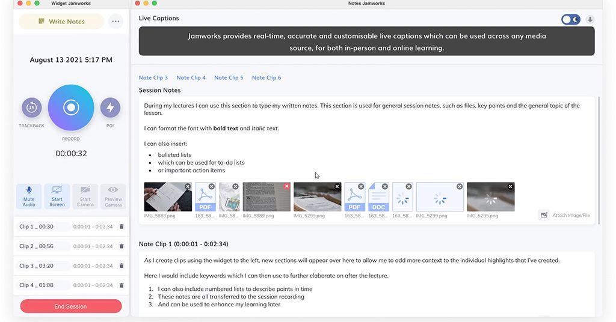Open Note Clip 3 tab
The image size is (616, 322).
[x=153, y=77]
